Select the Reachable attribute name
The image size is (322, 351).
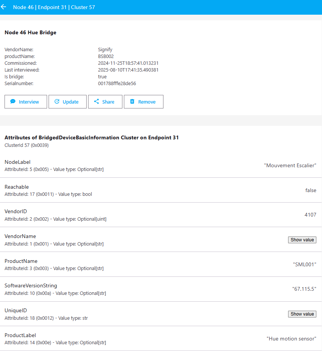(x=17, y=187)
